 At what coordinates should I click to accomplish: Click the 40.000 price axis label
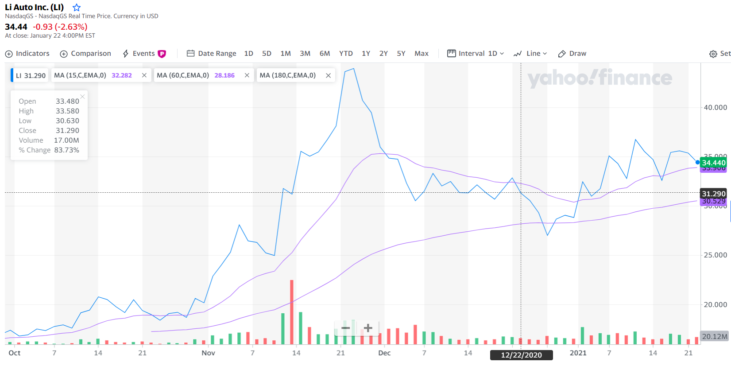tap(716, 108)
